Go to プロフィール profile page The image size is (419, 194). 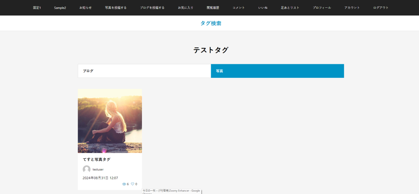322,8
